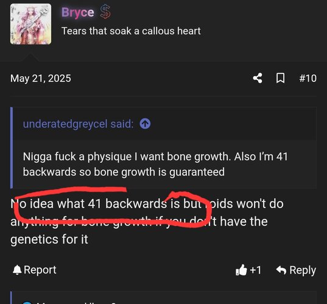Image resolution: width=327 pixels, height=304 pixels.
Task: Open Bryce's profile from the username
Action: pos(78,13)
